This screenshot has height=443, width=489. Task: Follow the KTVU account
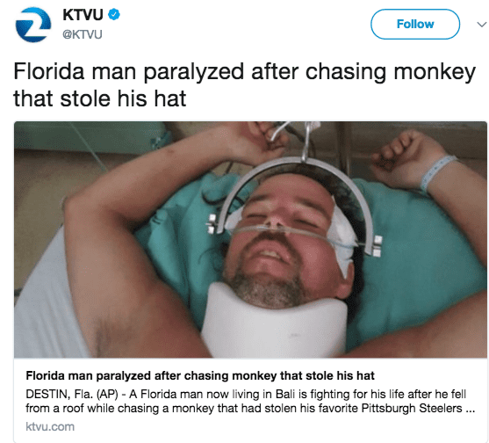(x=415, y=24)
